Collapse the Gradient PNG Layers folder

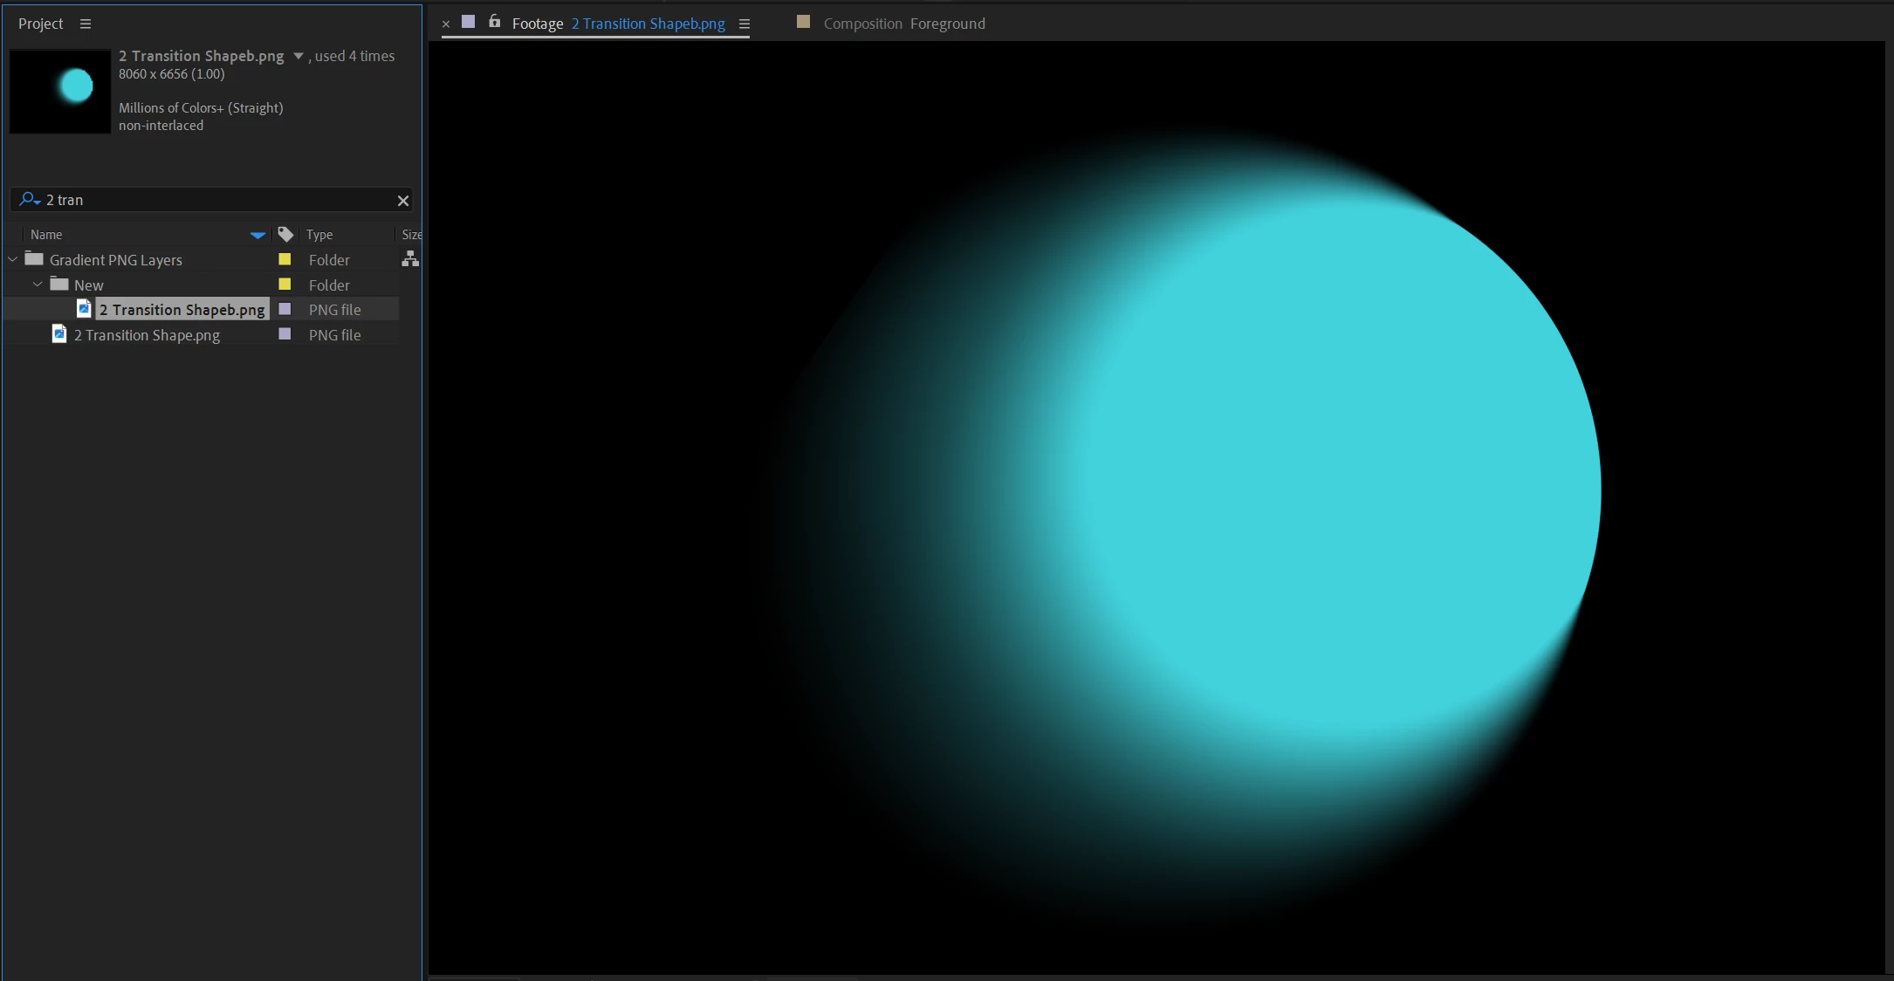(13, 259)
